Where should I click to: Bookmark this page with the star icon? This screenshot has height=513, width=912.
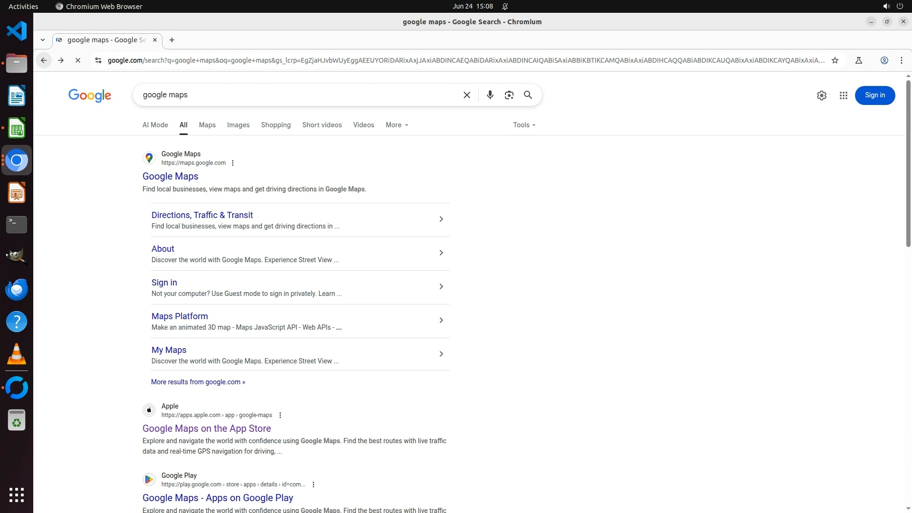coord(835,60)
